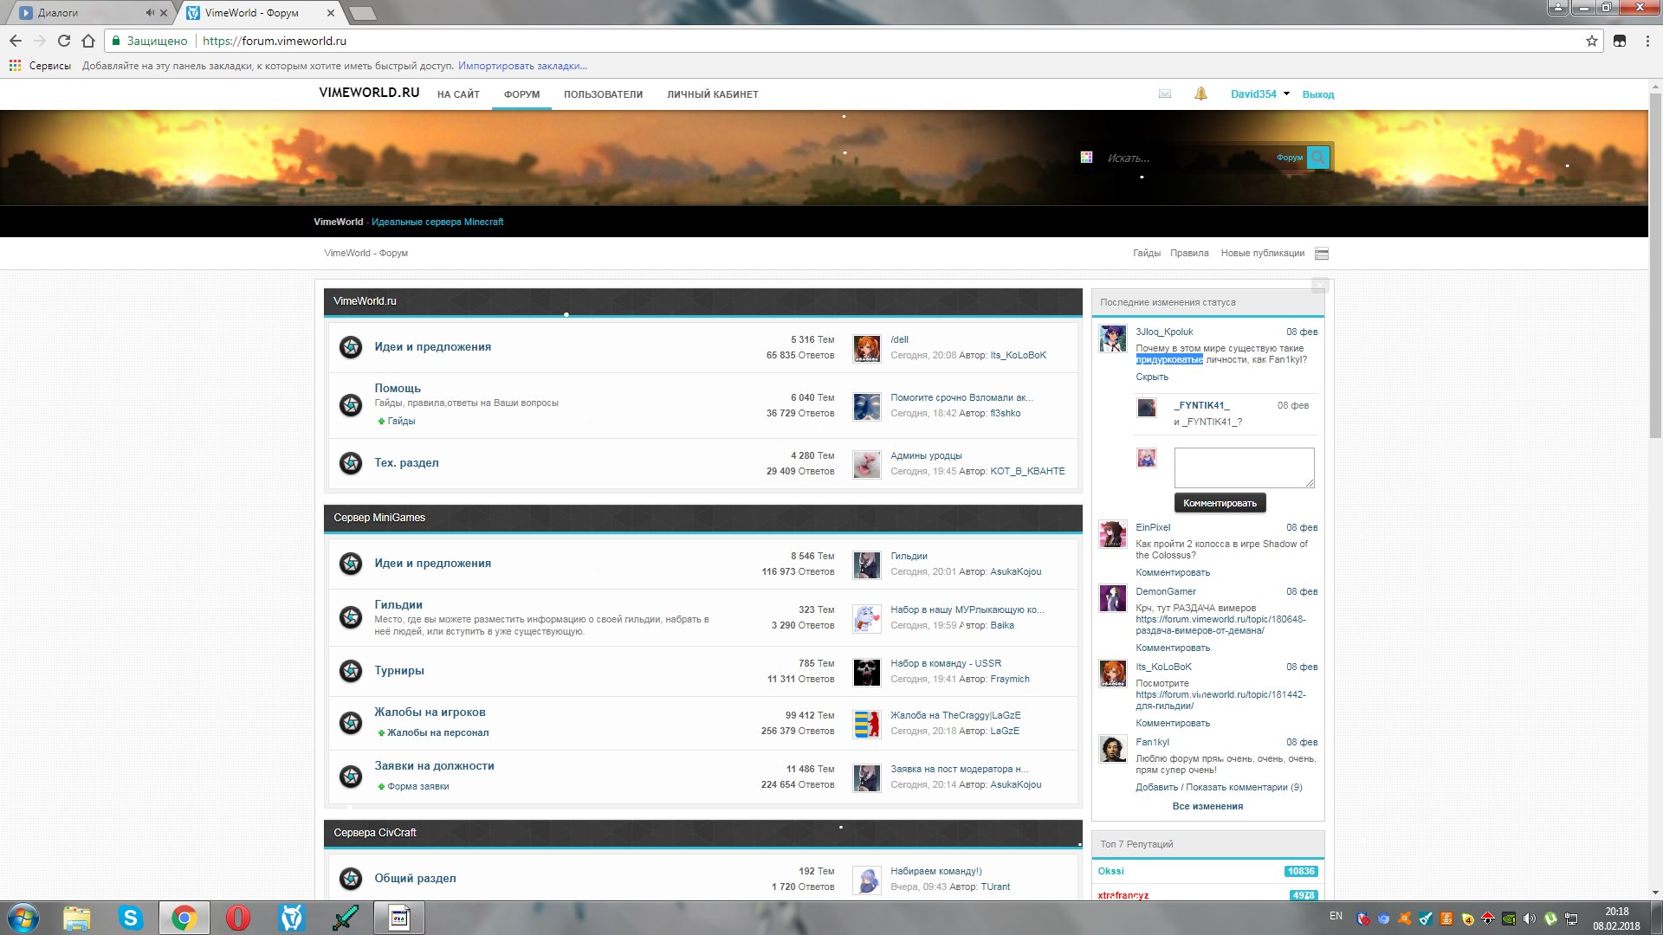The image size is (1663, 935).
Task: Click avatar next to /dell topic
Action: (866, 348)
